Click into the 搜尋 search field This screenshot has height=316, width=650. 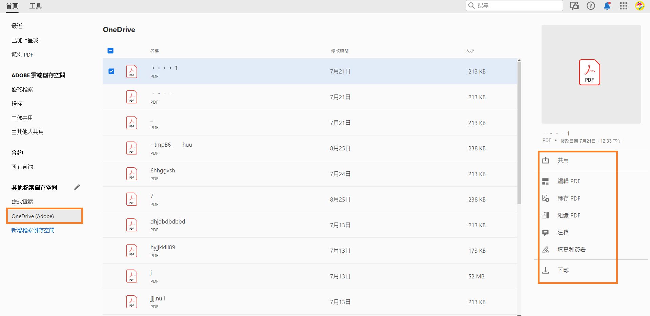coord(514,5)
